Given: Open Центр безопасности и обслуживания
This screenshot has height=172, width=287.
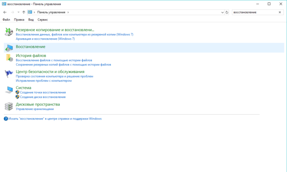Looking at the screenshot, I should tap(50, 72).
